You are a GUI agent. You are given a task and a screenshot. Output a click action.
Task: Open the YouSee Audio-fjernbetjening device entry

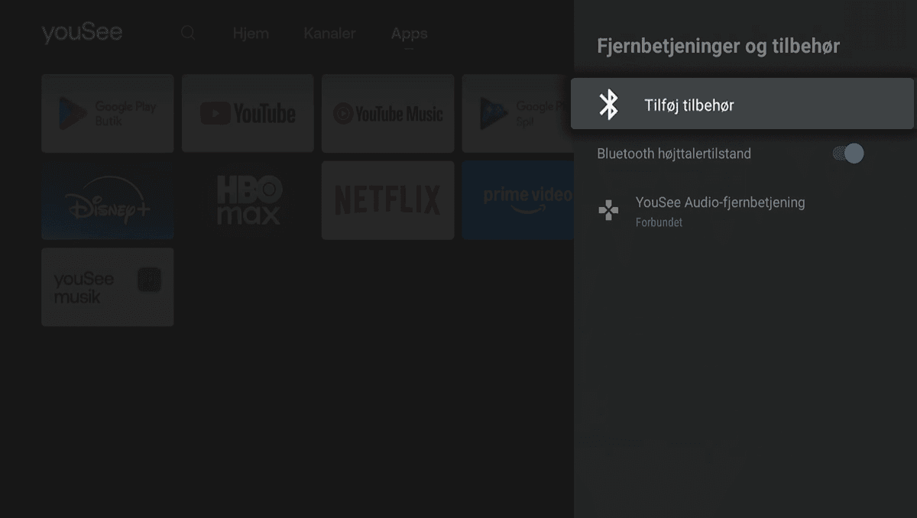tap(742, 211)
